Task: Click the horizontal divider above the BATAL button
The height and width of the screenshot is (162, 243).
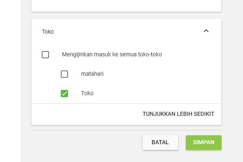Action: pyautogui.click(x=126, y=130)
